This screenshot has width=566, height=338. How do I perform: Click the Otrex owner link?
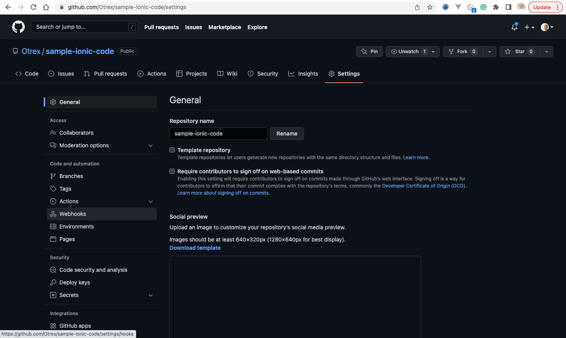pyautogui.click(x=31, y=51)
